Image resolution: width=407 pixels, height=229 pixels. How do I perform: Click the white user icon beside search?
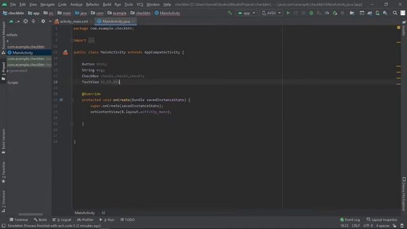403,13
